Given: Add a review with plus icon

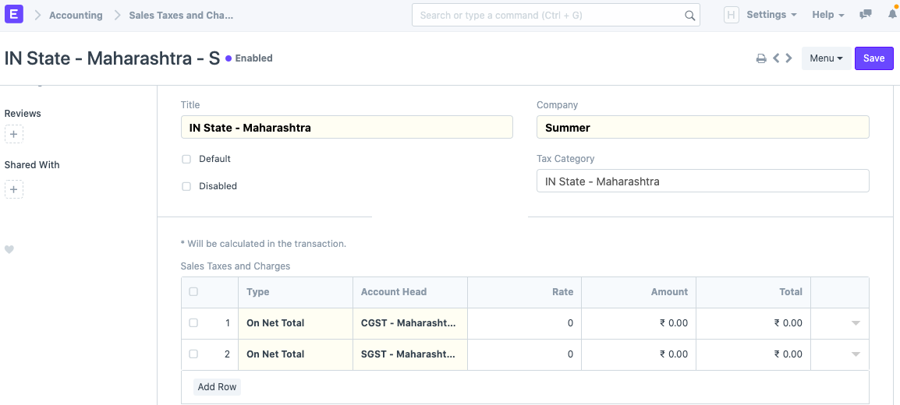Looking at the screenshot, I should pos(14,134).
